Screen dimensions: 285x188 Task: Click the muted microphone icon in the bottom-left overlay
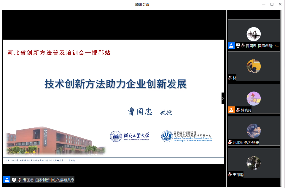tap(19, 179)
